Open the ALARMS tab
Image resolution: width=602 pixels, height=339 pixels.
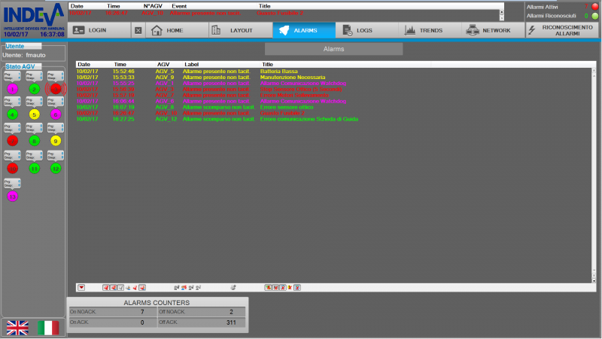pos(304,30)
